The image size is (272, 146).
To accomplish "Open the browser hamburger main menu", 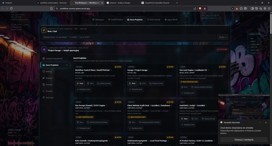I will click(269, 8).
